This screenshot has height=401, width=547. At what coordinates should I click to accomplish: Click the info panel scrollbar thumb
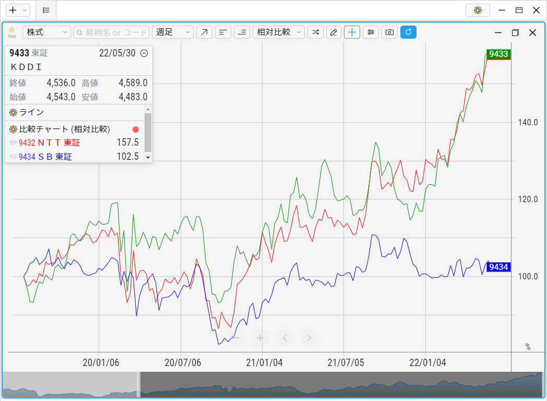click(148, 132)
